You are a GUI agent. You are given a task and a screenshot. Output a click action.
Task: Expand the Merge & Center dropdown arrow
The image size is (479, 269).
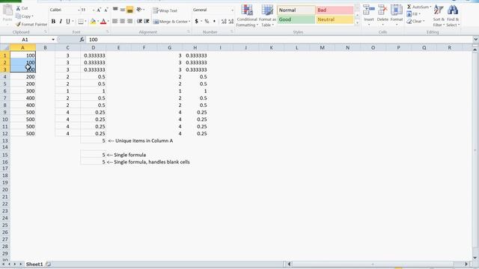pos(189,22)
